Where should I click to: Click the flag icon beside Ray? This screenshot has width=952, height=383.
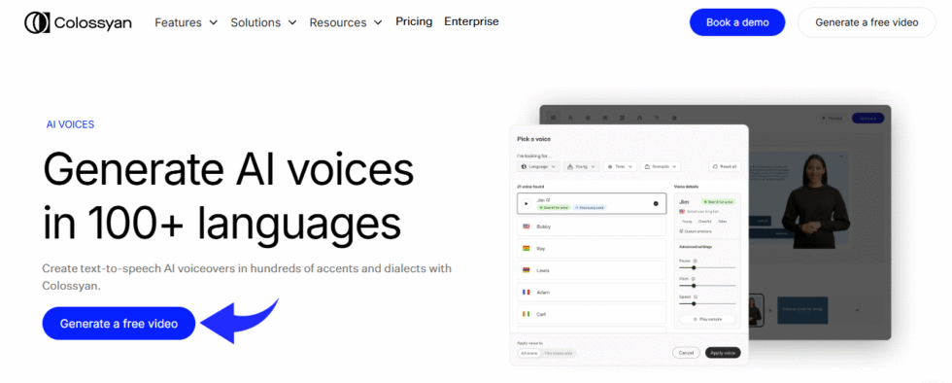pyautogui.click(x=527, y=248)
